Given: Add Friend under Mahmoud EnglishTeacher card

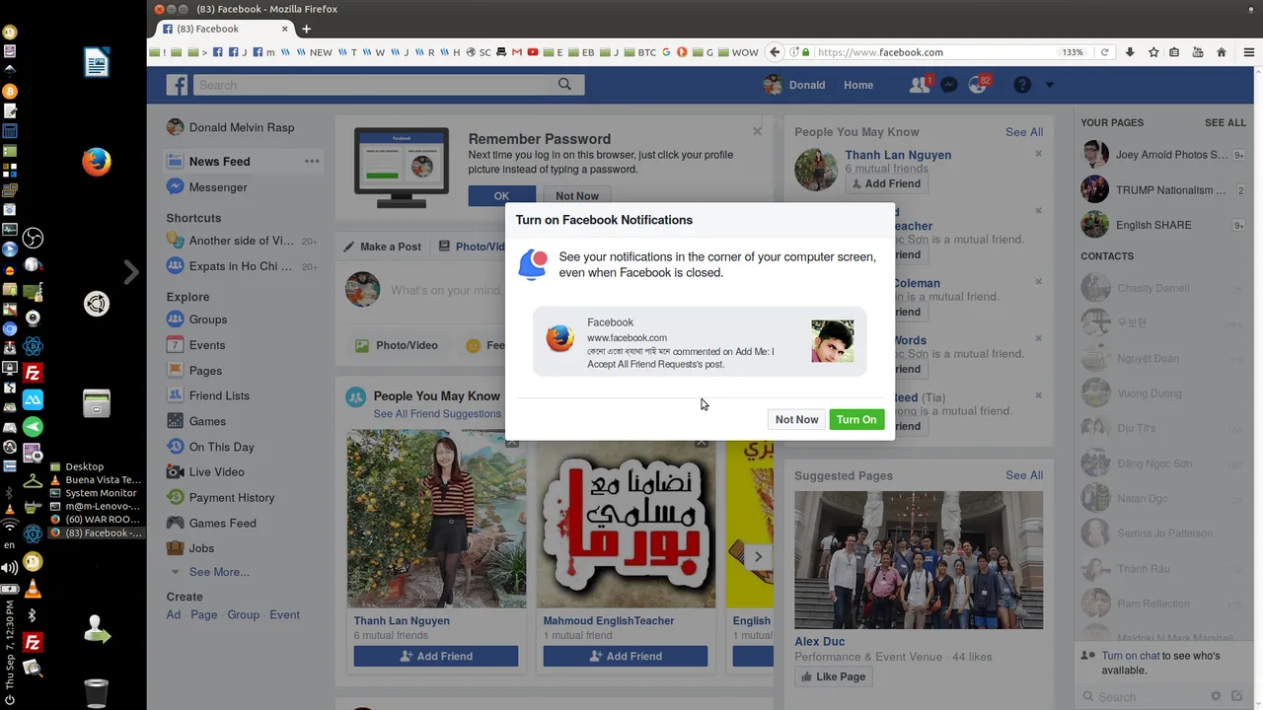Looking at the screenshot, I should (626, 656).
